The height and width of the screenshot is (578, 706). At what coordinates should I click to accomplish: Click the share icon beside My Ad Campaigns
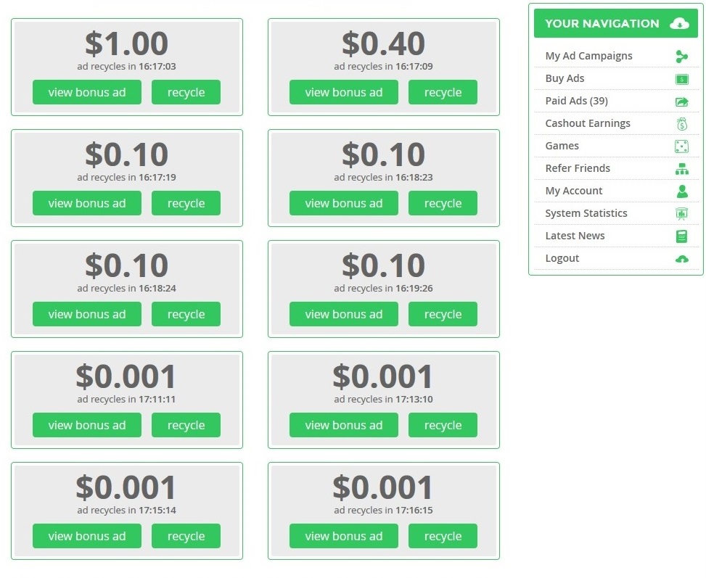click(681, 56)
